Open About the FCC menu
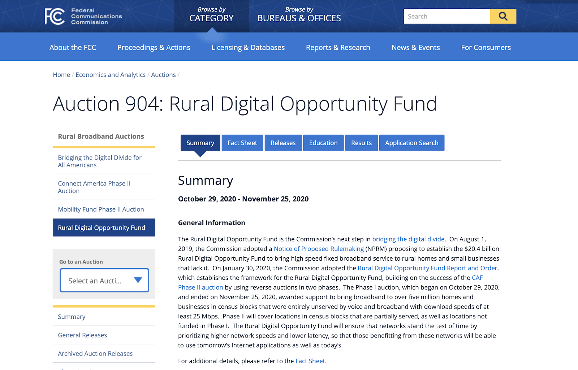 [73, 47]
